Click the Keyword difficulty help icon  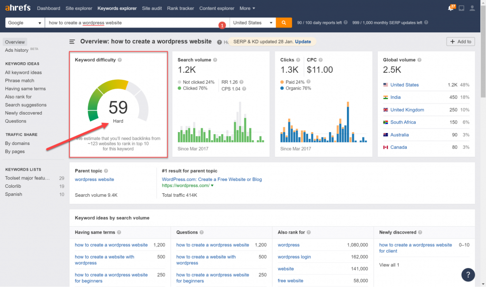click(120, 60)
